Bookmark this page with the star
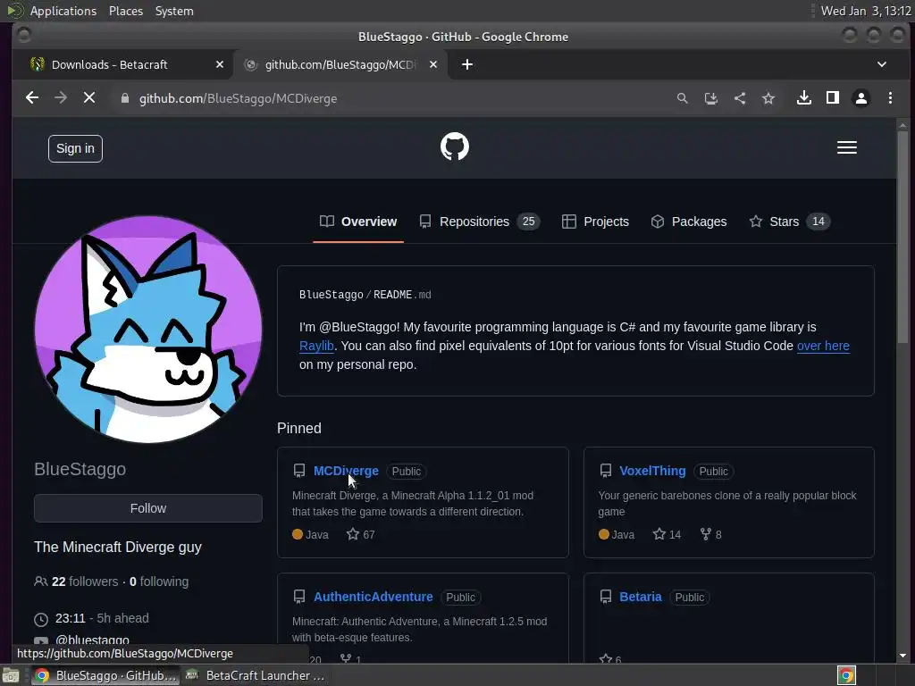This screenshot has height=686, width=915. pos(768,98)
